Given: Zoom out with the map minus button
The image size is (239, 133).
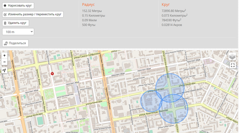Looking at the screenshot, I should tap(4, 62).
